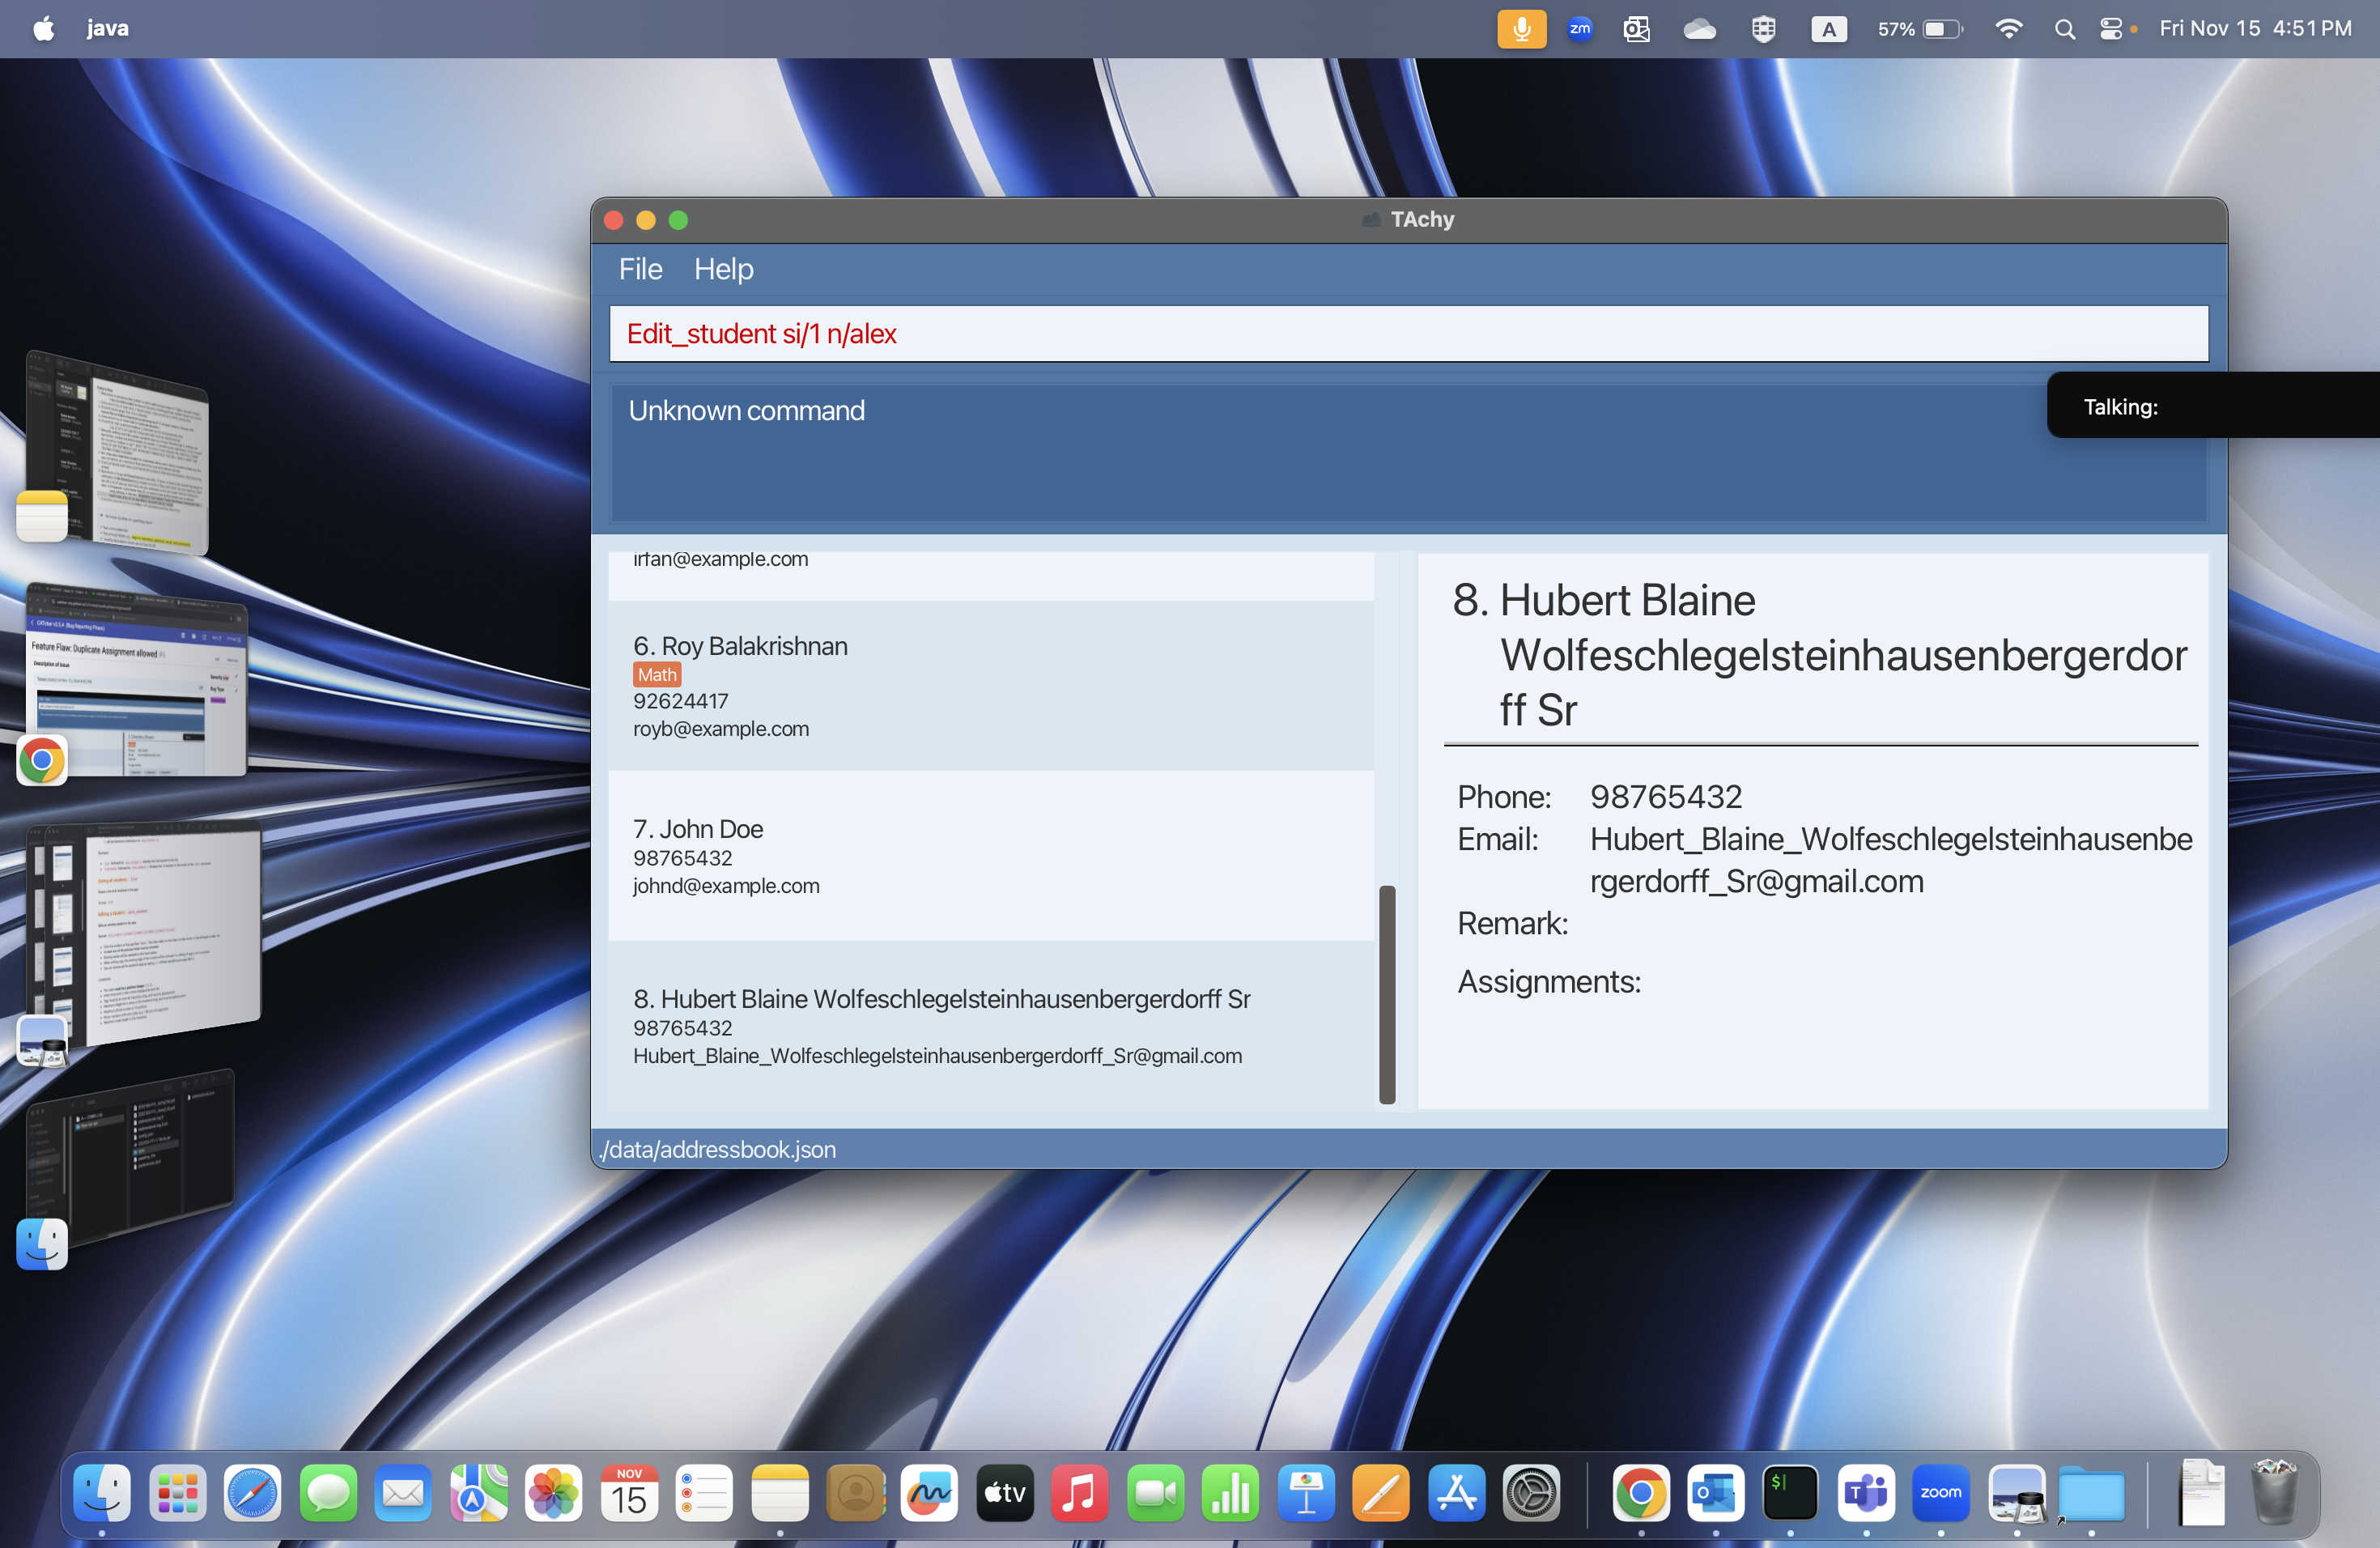This screenshot has width=2380, height=1548.
Task: Open Messages in the Dock
Action: pyautogui.click(x=328, y=1493)
